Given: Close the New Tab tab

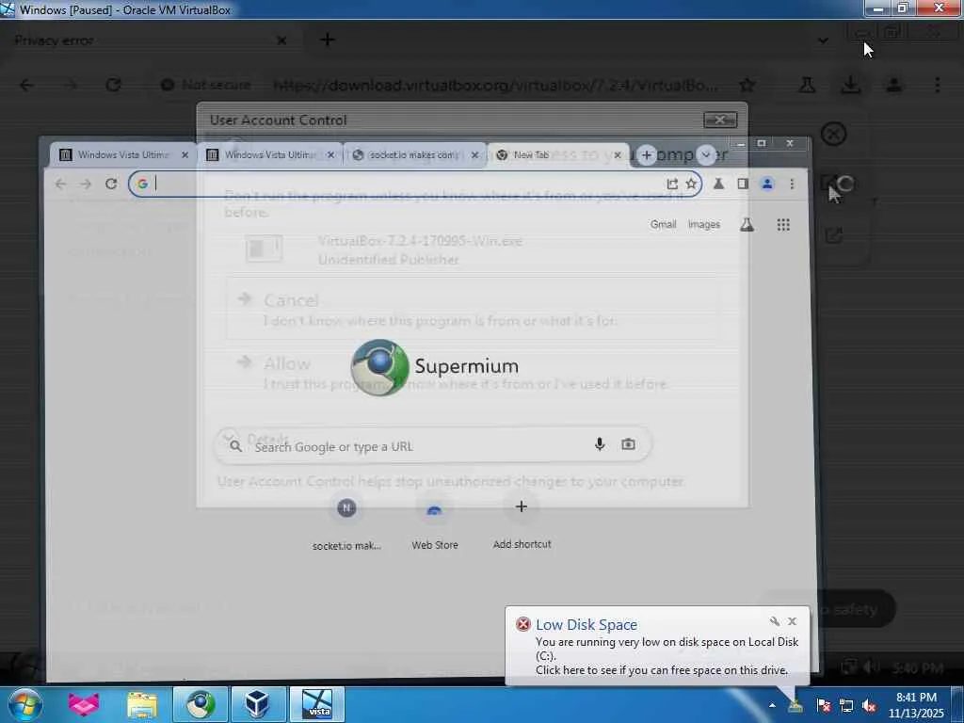Looking at the screenshot, I should (x=618, y=155).
